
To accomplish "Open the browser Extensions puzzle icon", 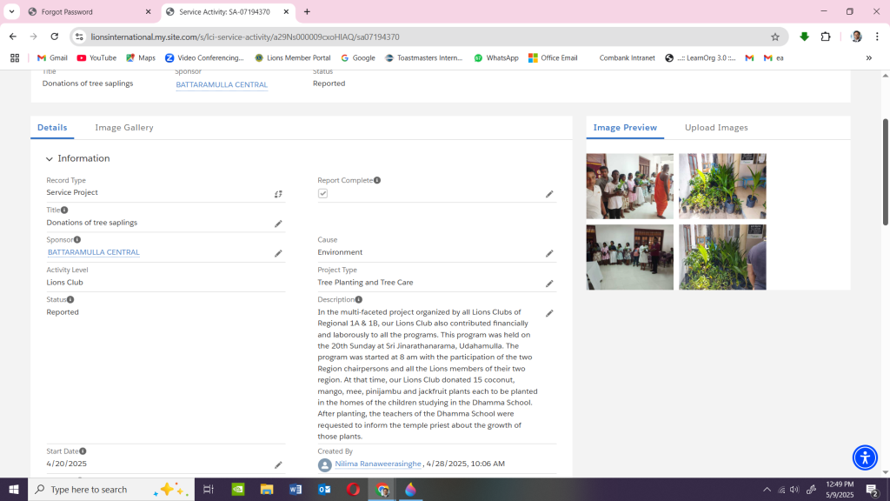I will pos(826,37).
